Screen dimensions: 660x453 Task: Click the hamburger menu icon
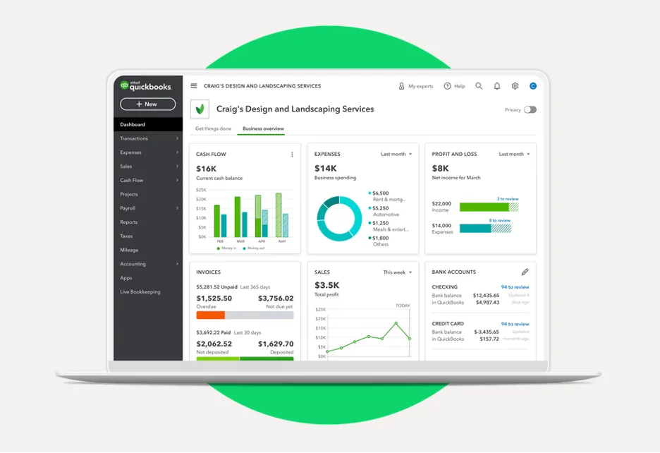pos(194,86)
